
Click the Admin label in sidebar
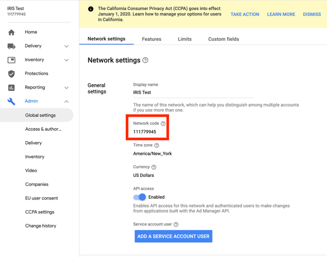pyautogui.click(x=31, y=101)
